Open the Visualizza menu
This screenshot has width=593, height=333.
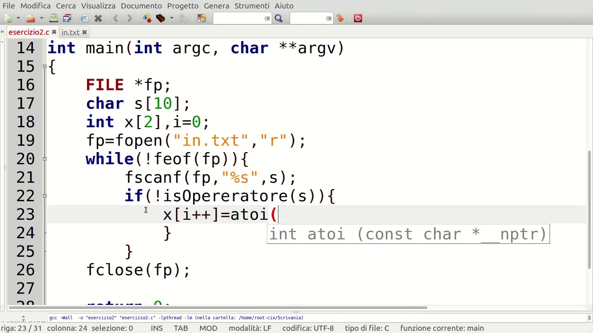pyautogui.click(x=98, y=6)
